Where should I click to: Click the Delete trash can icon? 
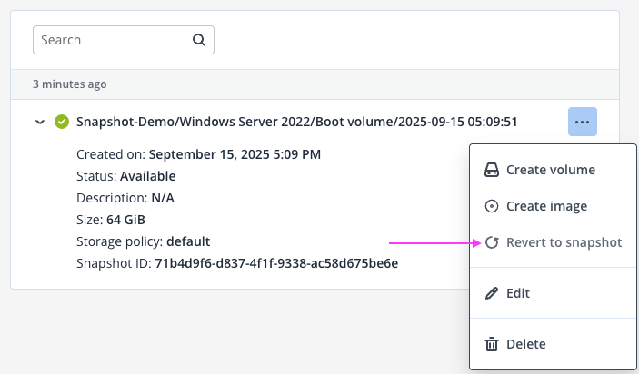pyautogui.click(x=492, y=344)
